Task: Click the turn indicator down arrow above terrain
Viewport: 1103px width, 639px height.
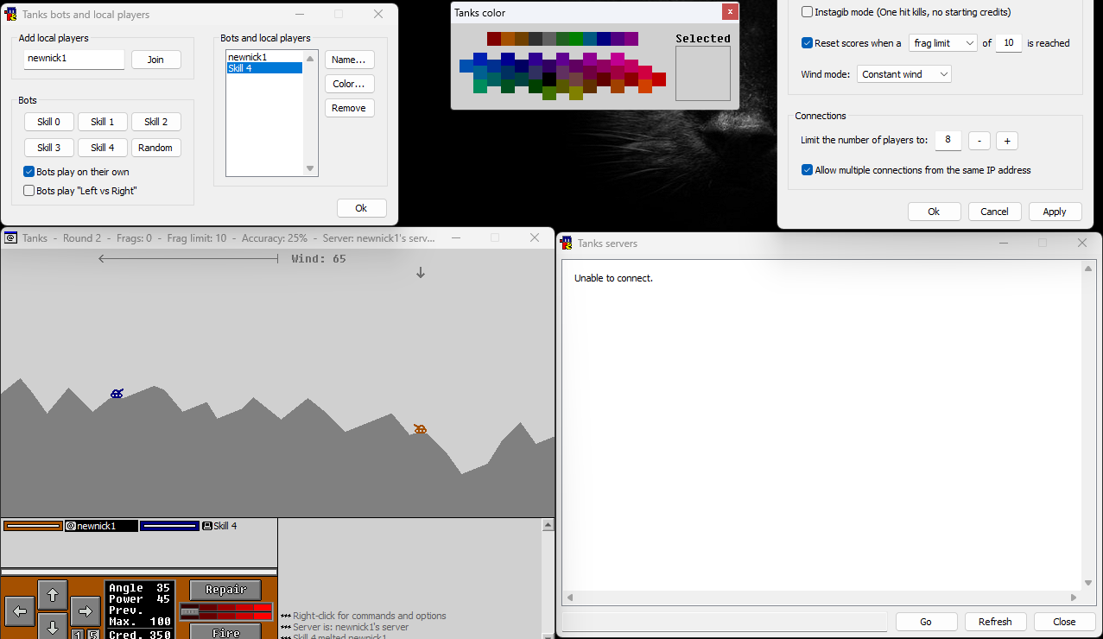Action: click(x=421, y=272)
